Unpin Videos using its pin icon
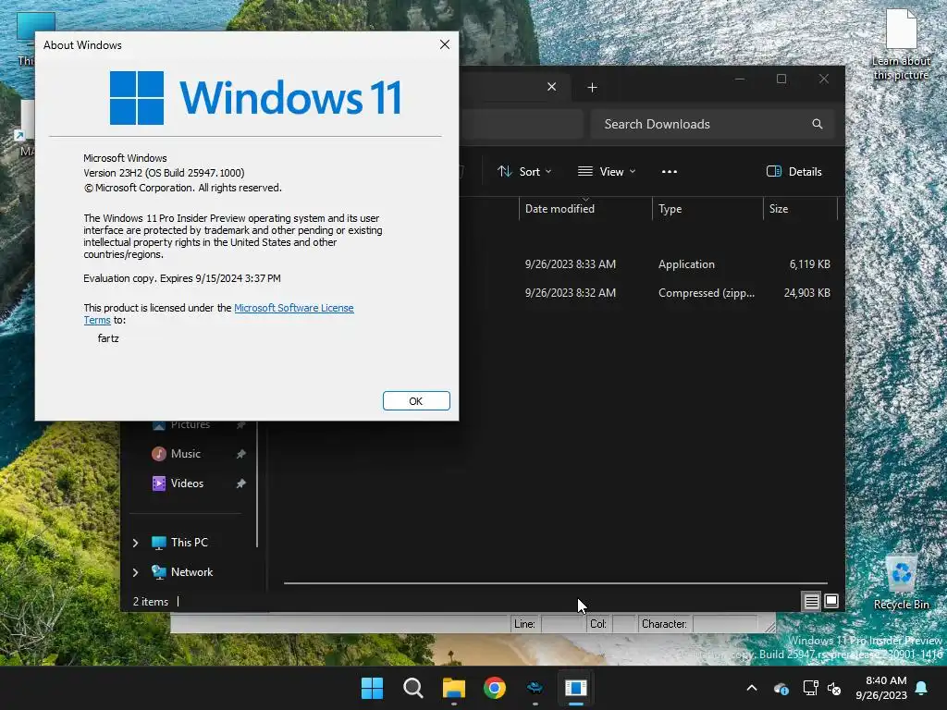Screen dimensions: 947x710 coord(241,484)
